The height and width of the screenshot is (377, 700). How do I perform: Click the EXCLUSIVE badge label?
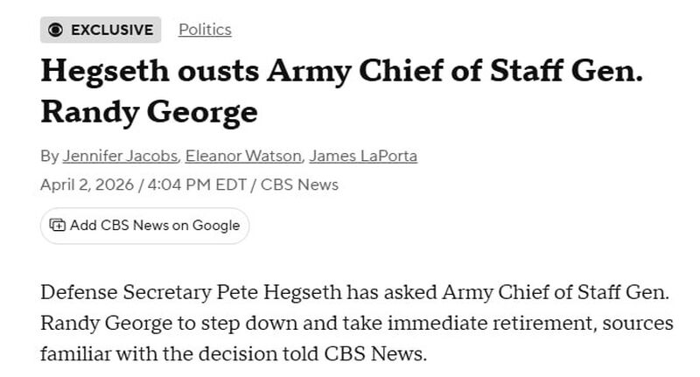[x=111, y=30]
